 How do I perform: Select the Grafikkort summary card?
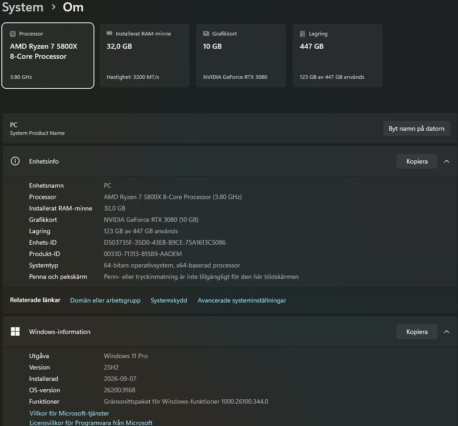pyautogui.click(x=241, y=55)
